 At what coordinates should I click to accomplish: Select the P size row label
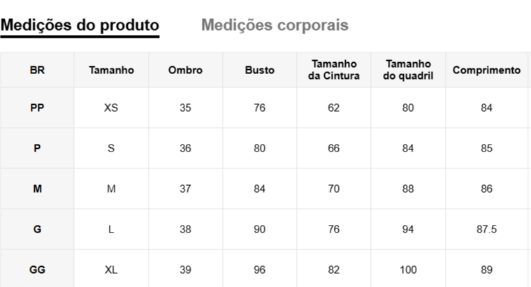coord(37,148)
